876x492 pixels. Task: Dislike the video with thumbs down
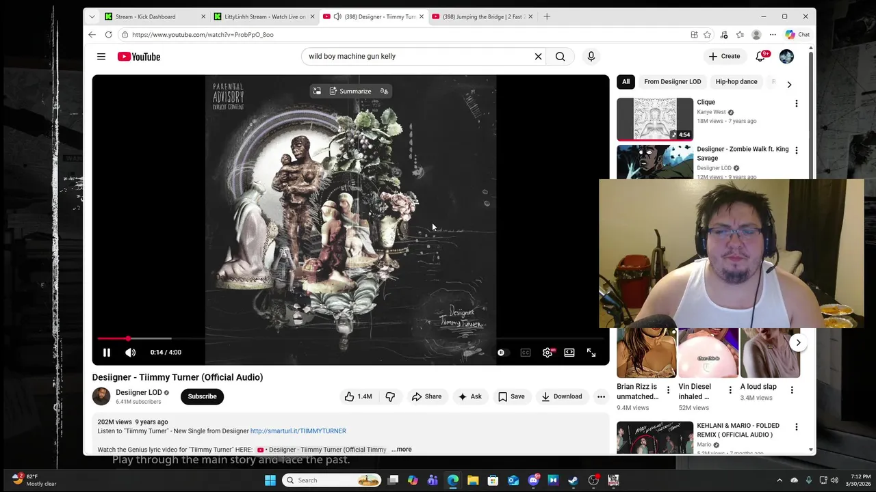[x=390, y=396]
